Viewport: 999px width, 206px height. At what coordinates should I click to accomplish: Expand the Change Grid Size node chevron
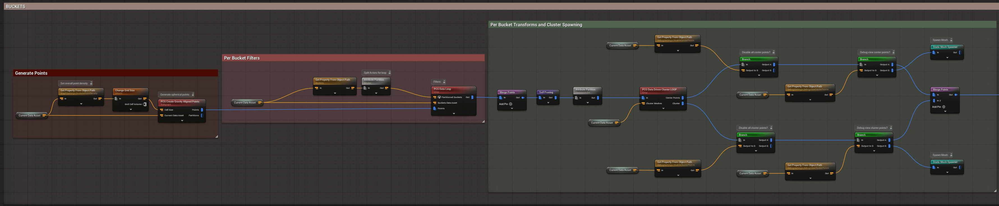tap(131, 109)
